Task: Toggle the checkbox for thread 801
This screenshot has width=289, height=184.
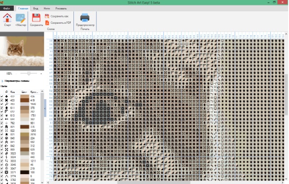Action: click(2, 127)
